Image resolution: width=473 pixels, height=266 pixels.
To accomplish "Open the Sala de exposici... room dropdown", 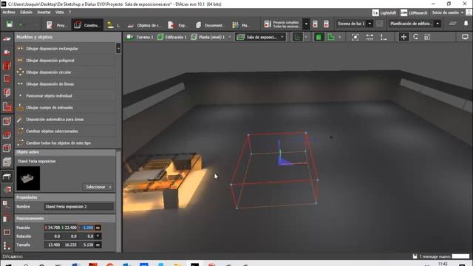I will (261, 37).
